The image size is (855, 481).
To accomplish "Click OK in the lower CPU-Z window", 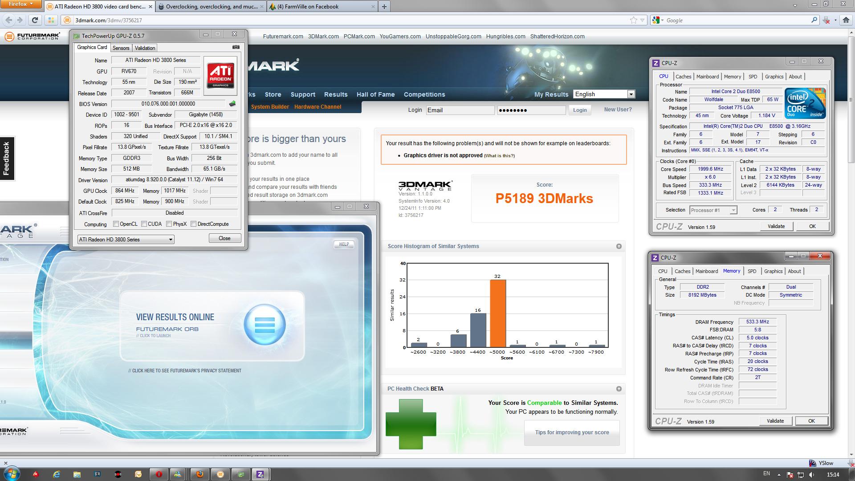I will click(x=811, y=421).
